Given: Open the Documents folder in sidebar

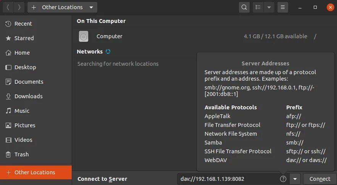Looking at the screenshot, I should tap(29, 82).
